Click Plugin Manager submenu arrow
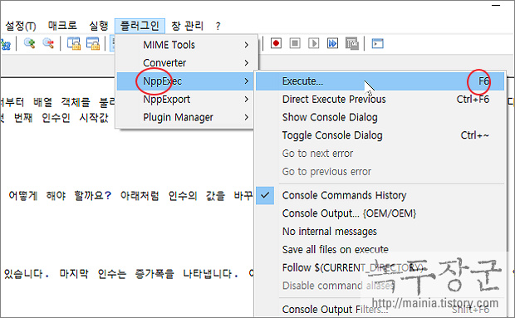This screenshot has width=515, height=318. coord(247,117)
